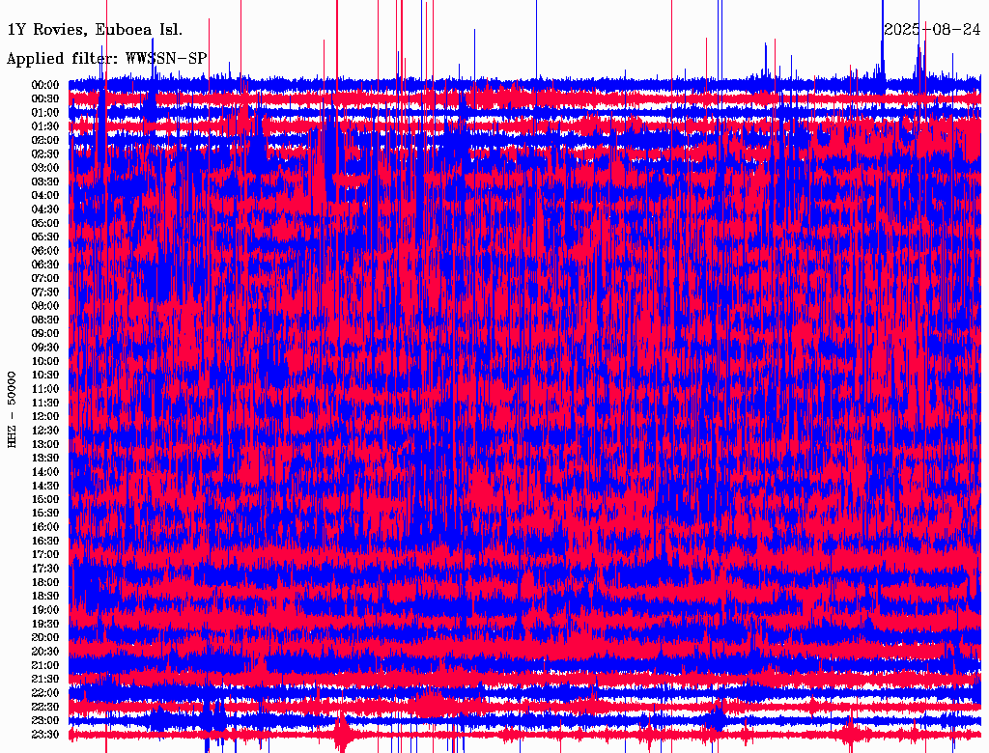The height and width of the screenshot is (753, 989).
Task: Click the 17:00 time marker
Action: click(45, 555)
